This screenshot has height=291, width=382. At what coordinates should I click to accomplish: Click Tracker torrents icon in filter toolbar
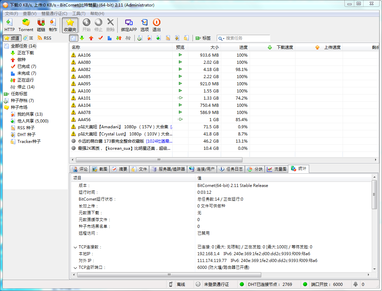(x=186, y=38)
